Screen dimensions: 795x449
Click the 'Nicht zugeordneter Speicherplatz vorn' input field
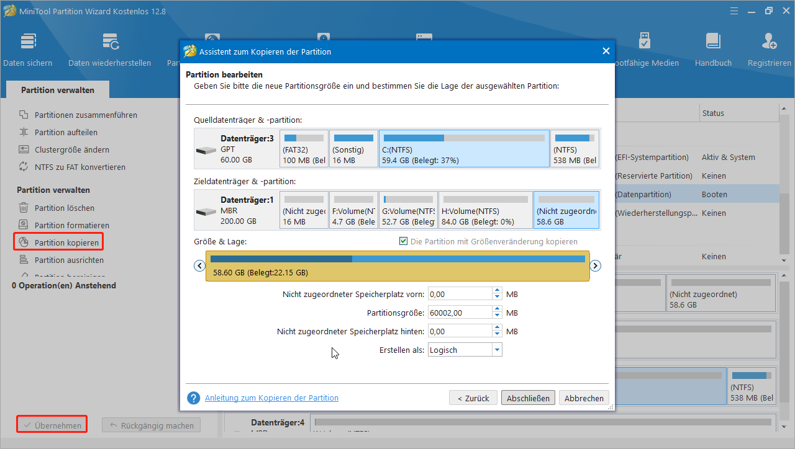460,294
